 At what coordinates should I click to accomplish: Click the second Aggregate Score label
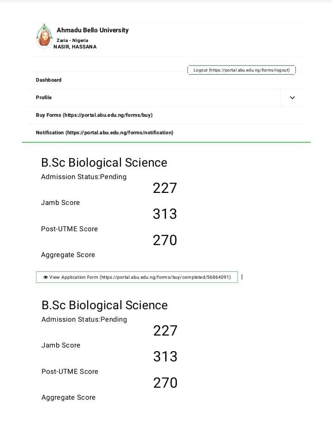point(69,397)
